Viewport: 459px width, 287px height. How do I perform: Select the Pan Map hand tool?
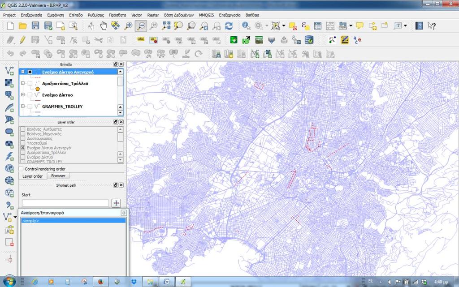tap(104, 26)
